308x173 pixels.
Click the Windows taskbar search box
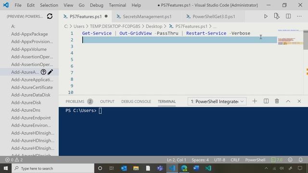point(53,168)
